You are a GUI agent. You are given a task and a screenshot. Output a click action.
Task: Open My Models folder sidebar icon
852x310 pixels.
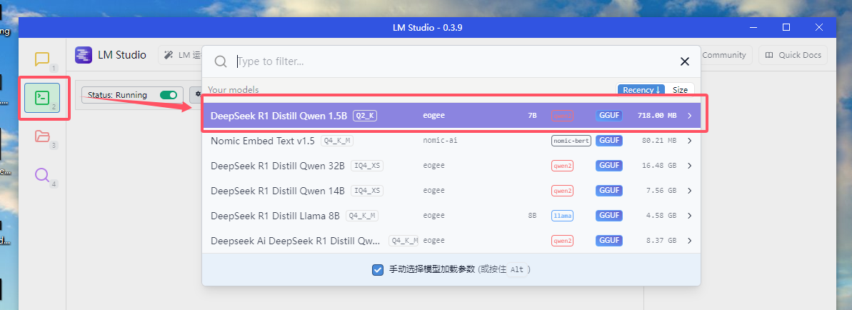click(x=42, y=136)
